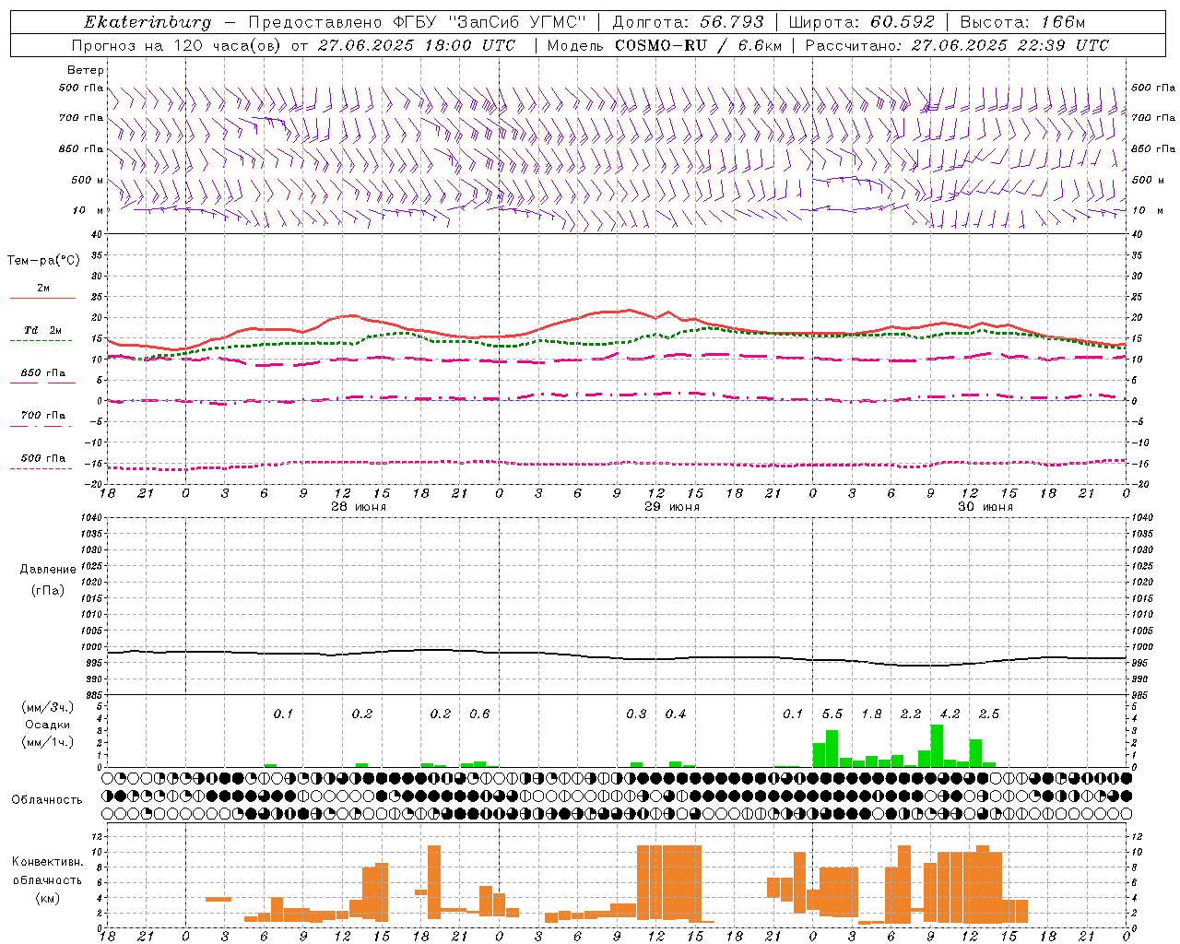1180x944 pixels.
Task: Click the '28 июня' date label
Action: pos(359,507)
